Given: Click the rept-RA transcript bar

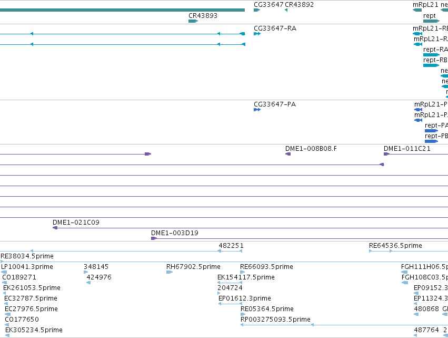Looking at the screenshot, I should click(431, 55).
